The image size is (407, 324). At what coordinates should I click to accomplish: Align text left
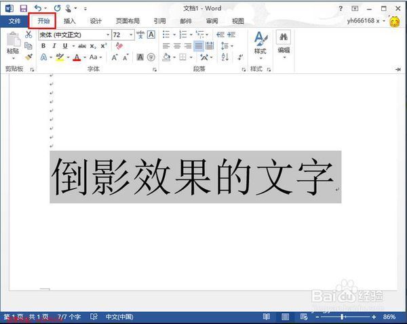coord(166,46)
